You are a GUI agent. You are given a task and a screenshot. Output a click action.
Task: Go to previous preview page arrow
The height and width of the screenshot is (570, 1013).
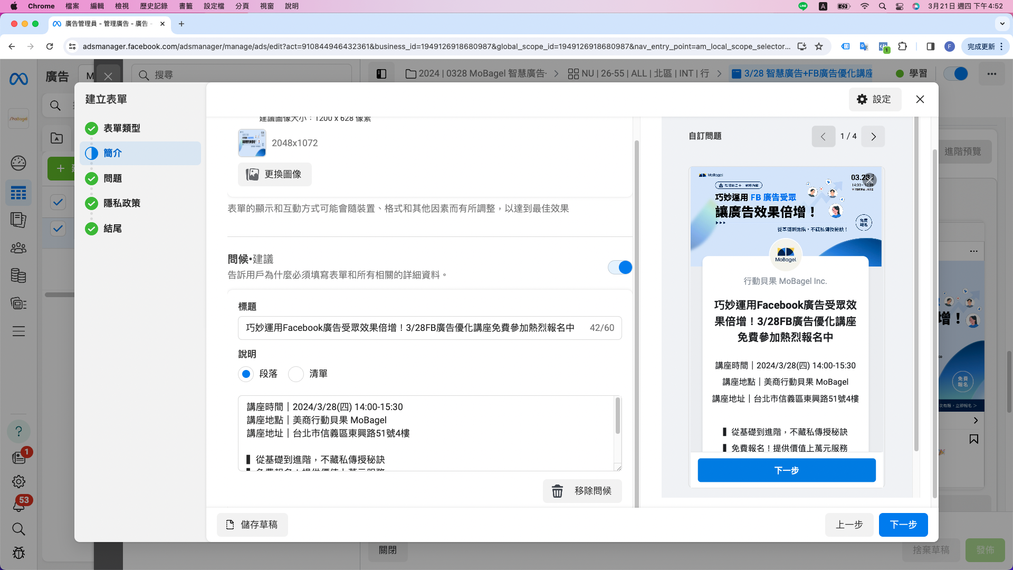[823, 136]
